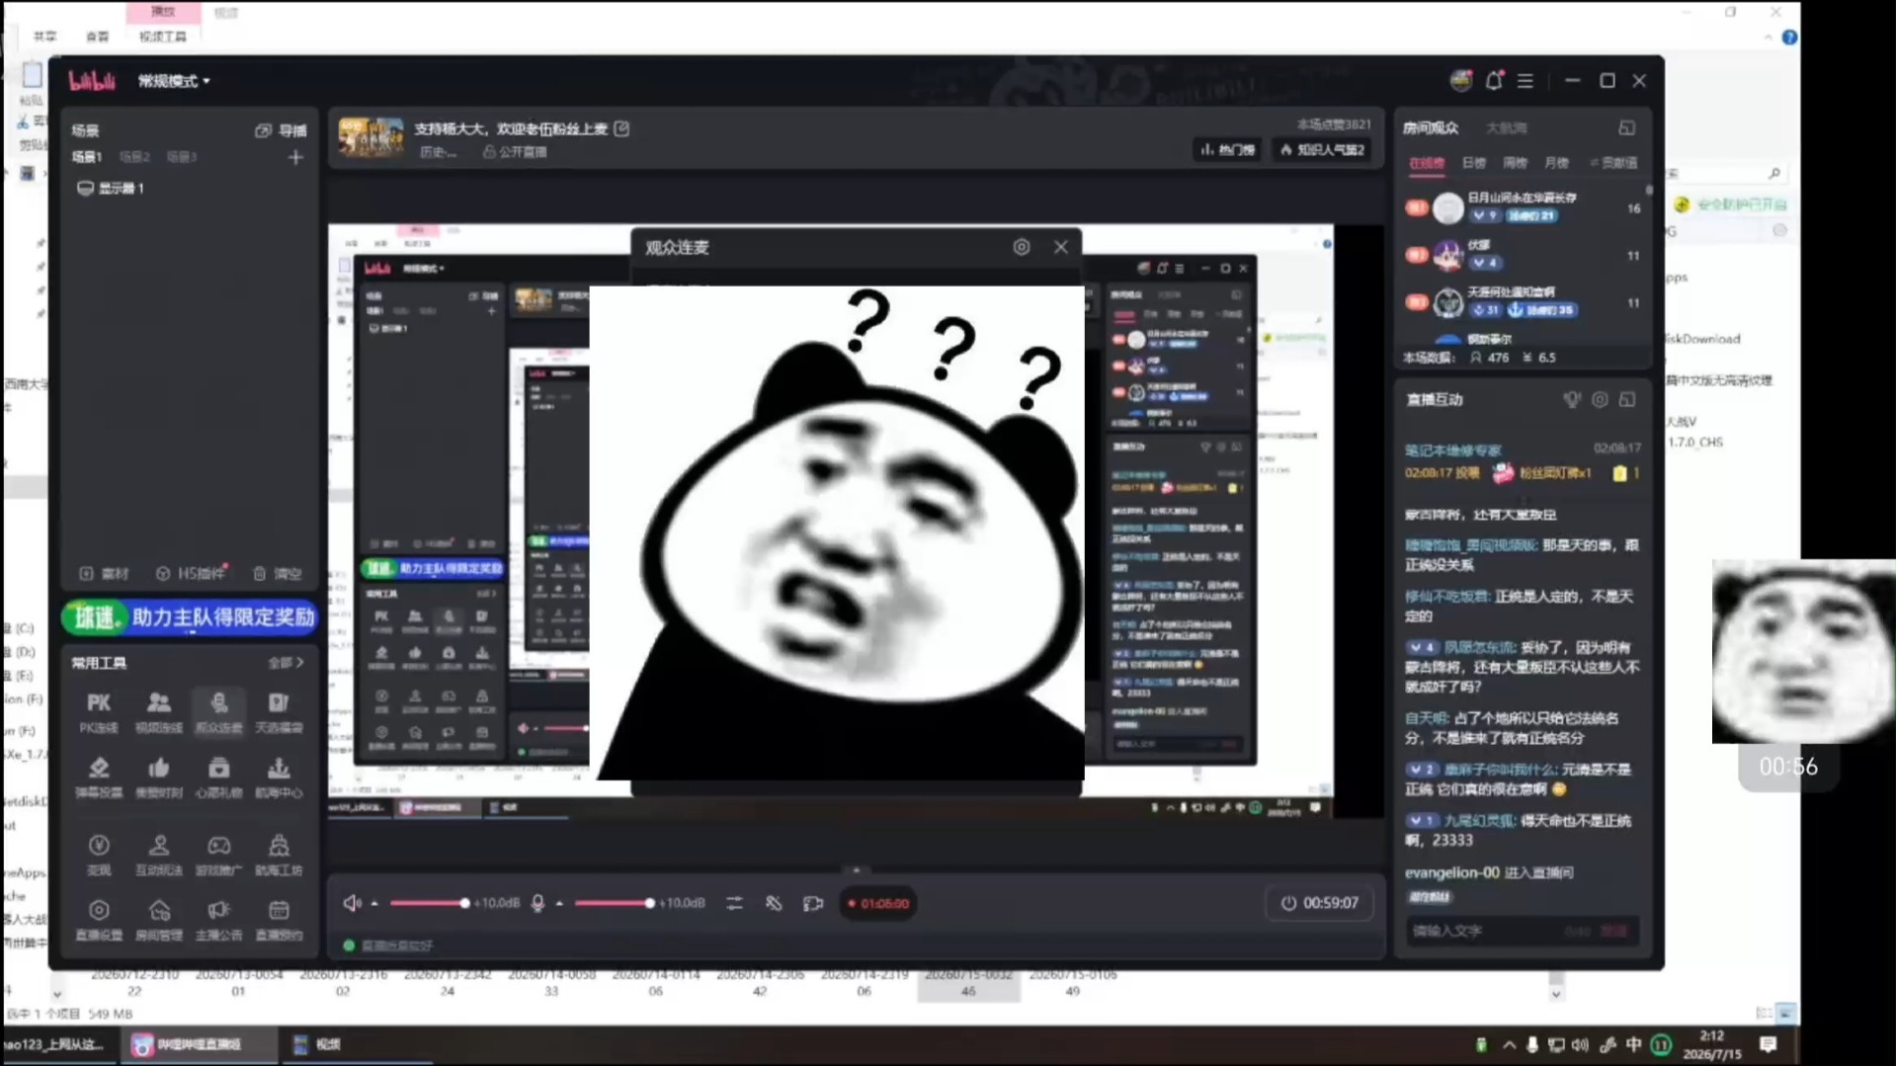Click settings gear in 观众连麦 dialog
This screenshot has width=1896, height=1066.
[1022, 247]
